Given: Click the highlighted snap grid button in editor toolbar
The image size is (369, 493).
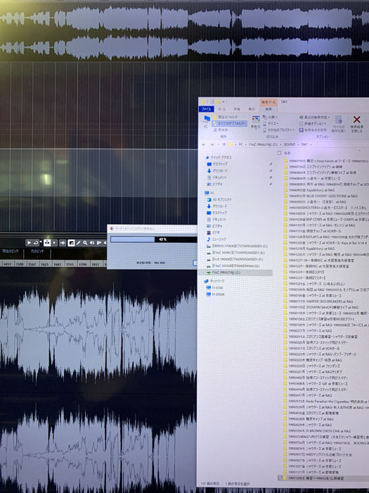Looking at the screenshot, I should pyautogui.click(x=47, y=243).
